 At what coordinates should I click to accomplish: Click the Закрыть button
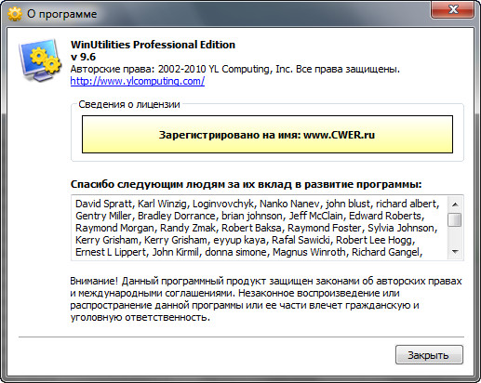[429, 355]
